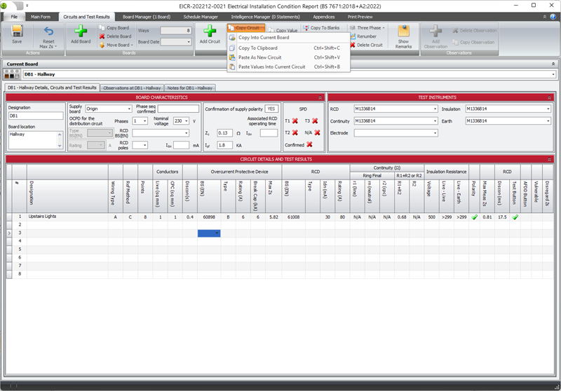Open Show Remarks from the ribbon
The width and height of the screenshot is (561, 391).
404,32
